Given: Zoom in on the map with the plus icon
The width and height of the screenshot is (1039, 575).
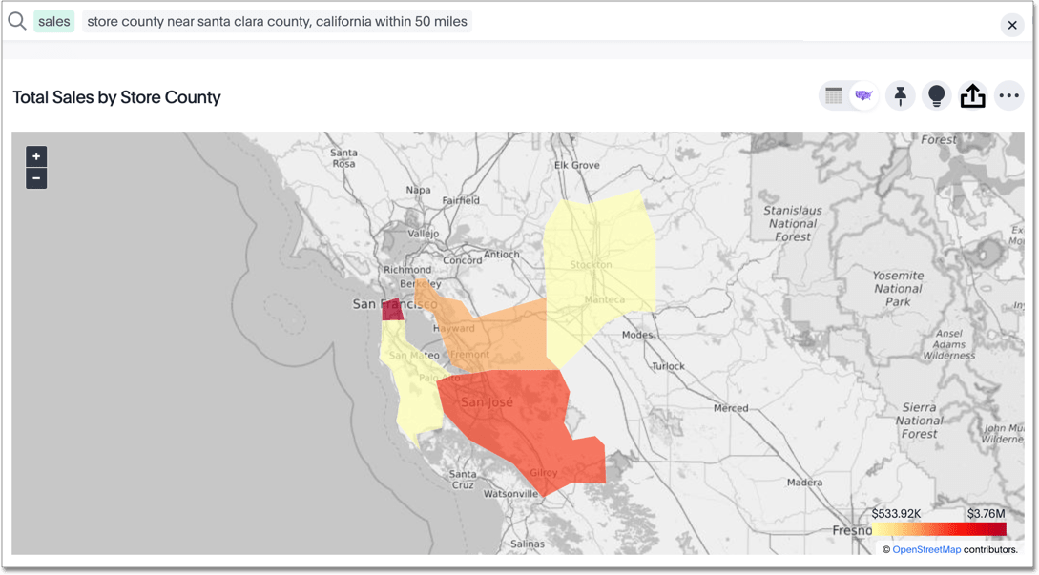Looking at the screenshot, I should pyautogui.click(x=35, y=155).
